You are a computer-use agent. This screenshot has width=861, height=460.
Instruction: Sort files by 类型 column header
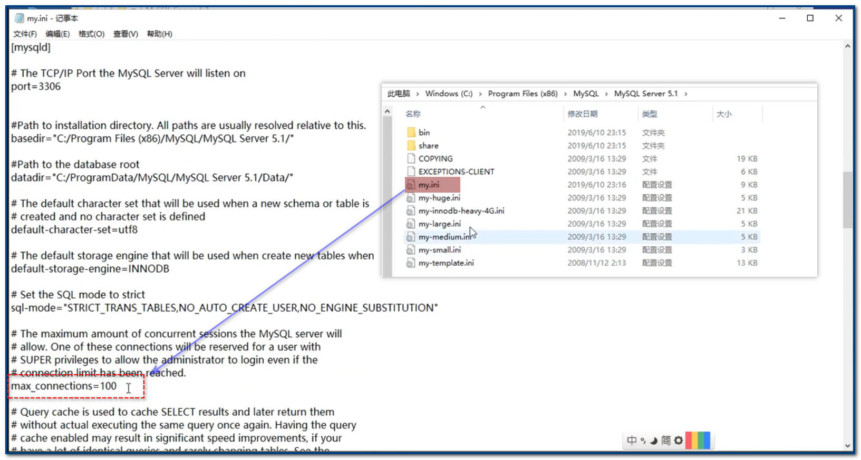(x=650, y=114)
